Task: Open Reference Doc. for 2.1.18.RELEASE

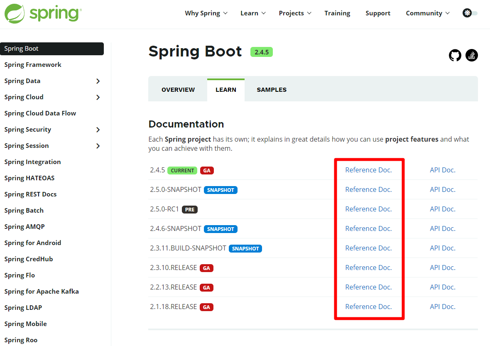Action: point(368,307)
